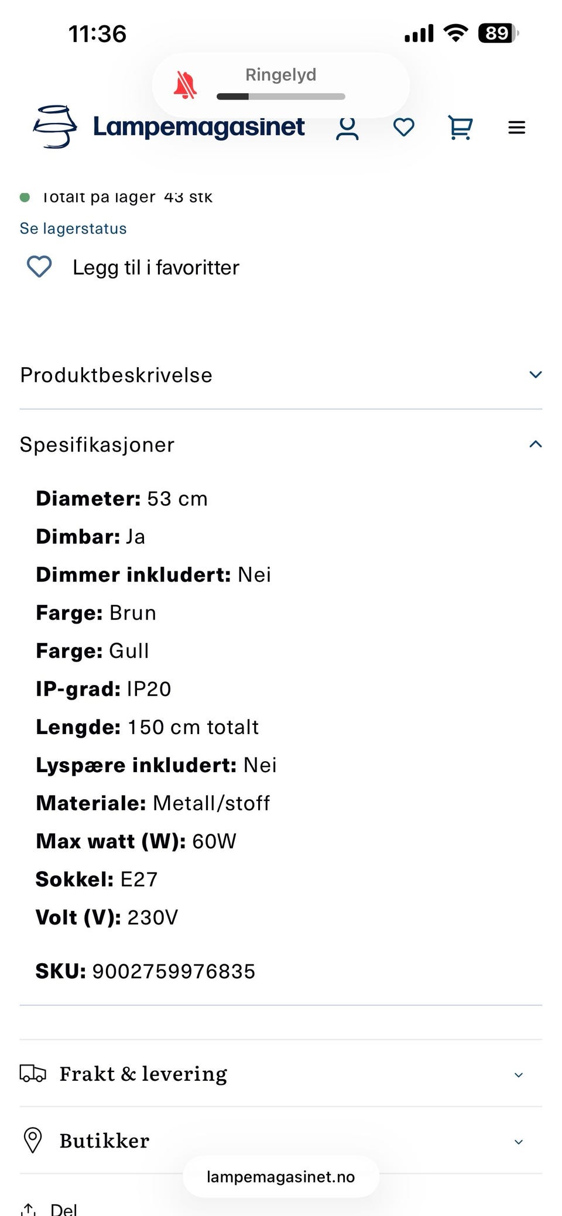Screen dimensions: 562x1216
Task: Adjust the Ringelyd volume slider
Action: click(281, 97)
